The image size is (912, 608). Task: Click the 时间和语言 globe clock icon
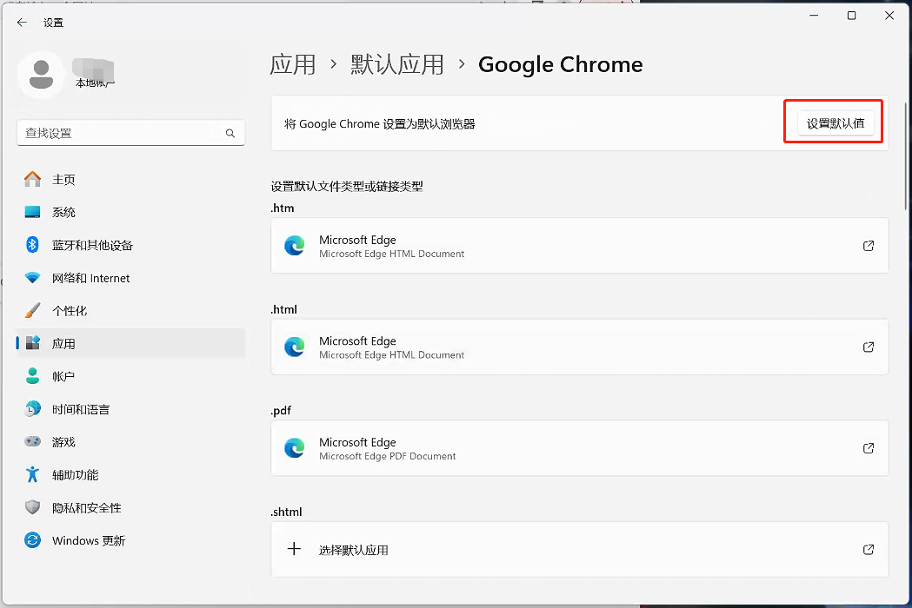pos(32,408)
